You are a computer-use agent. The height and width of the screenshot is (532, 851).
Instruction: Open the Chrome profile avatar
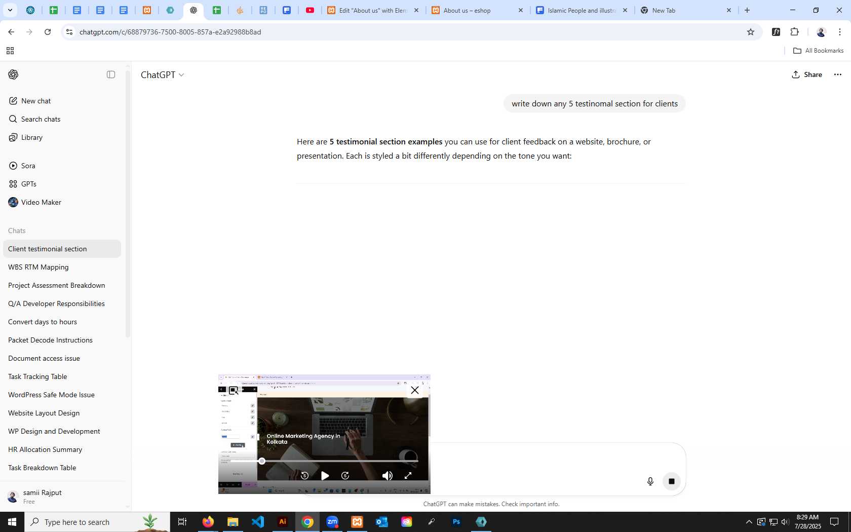coord(821,32)
